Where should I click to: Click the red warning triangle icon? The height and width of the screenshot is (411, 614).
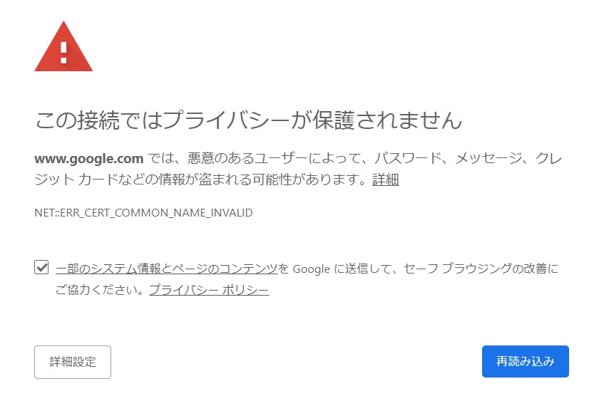tap(63, 47)
